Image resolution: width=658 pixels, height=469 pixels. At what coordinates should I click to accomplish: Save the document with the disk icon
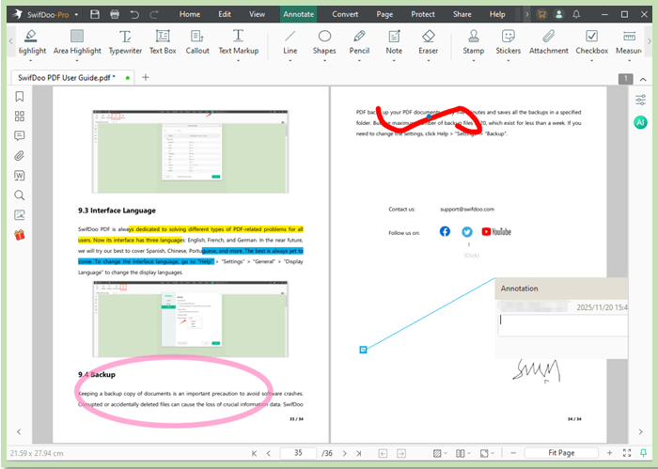(x=95, y=14)
